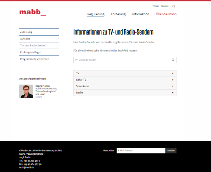Select Rechtsgrundlagen sidebar item

tap(39, 52)
